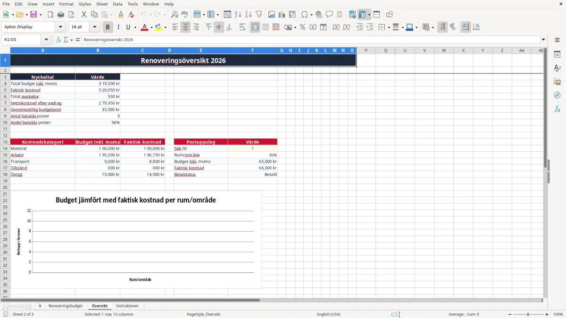Open the sidebar Gallery panel
Image resolution: width=566 pixels, height=318 pixels.
coord(557,82)
